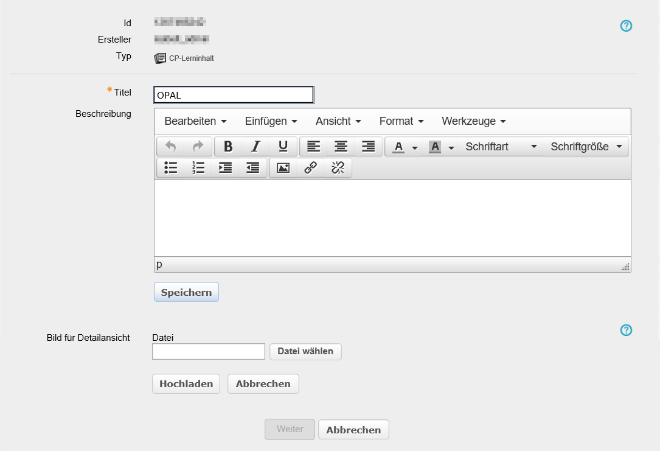Expand the Schriftgröße size dropdown
The width and height of the screenshot is (660, 451).
(x=585, y=147)
